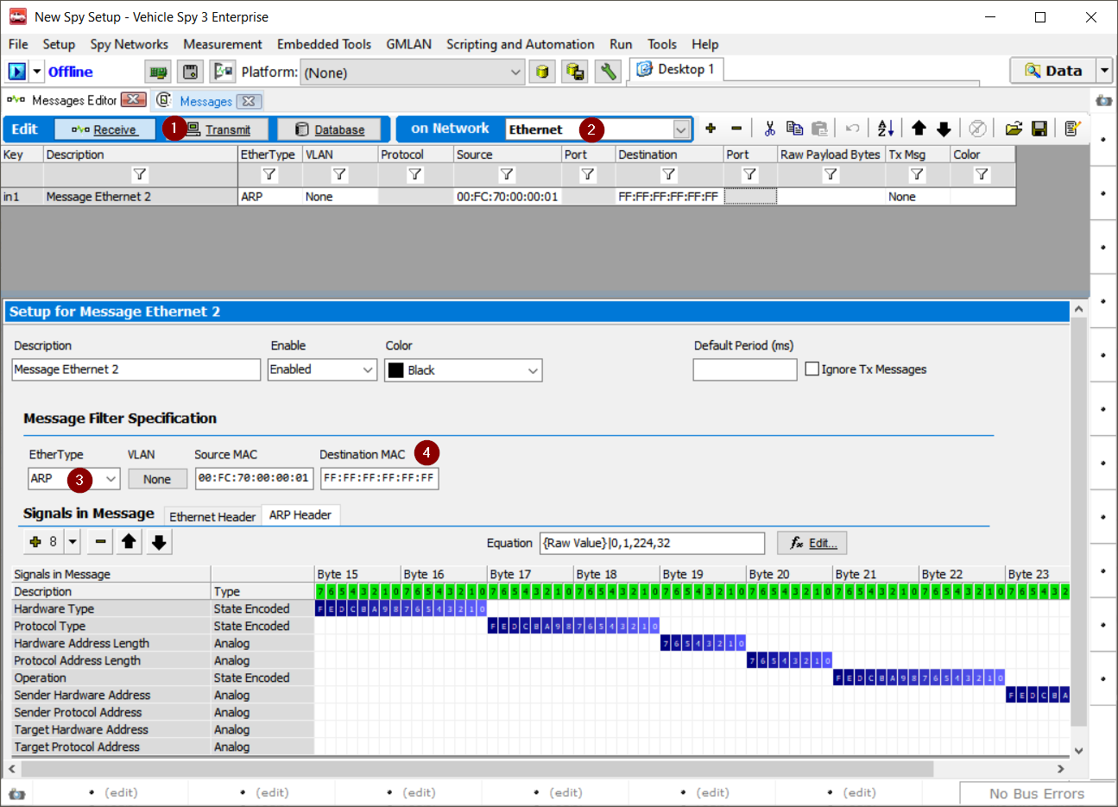The width and height of the screenshot is (1118, 807).
Task: Open dropdown arrow next to Go Online button
Action: pos(37,72)
